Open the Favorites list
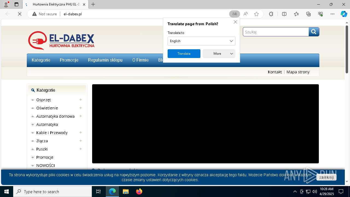This screenshot has height=197, width=350. point(296,14)
